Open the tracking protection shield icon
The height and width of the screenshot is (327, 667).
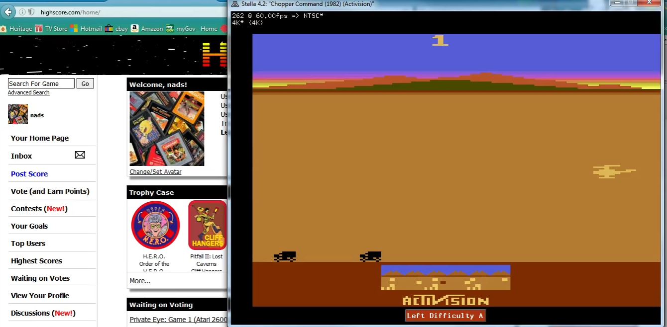click(31, 12)
